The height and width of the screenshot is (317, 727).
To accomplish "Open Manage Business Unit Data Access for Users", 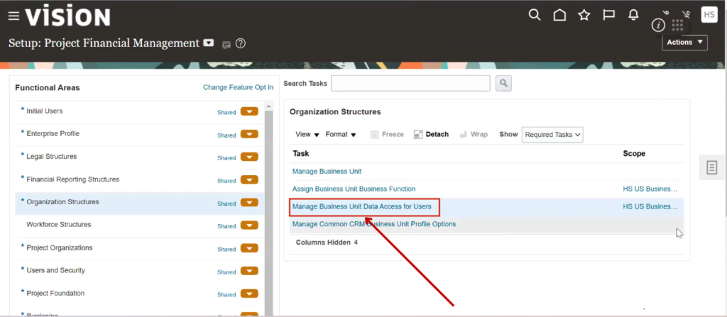I will (x=361, y=207).
